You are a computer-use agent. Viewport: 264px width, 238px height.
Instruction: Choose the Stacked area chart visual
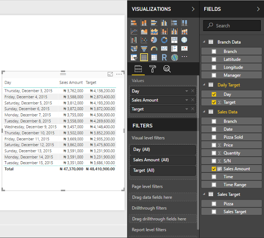click(x=154, y=31)
